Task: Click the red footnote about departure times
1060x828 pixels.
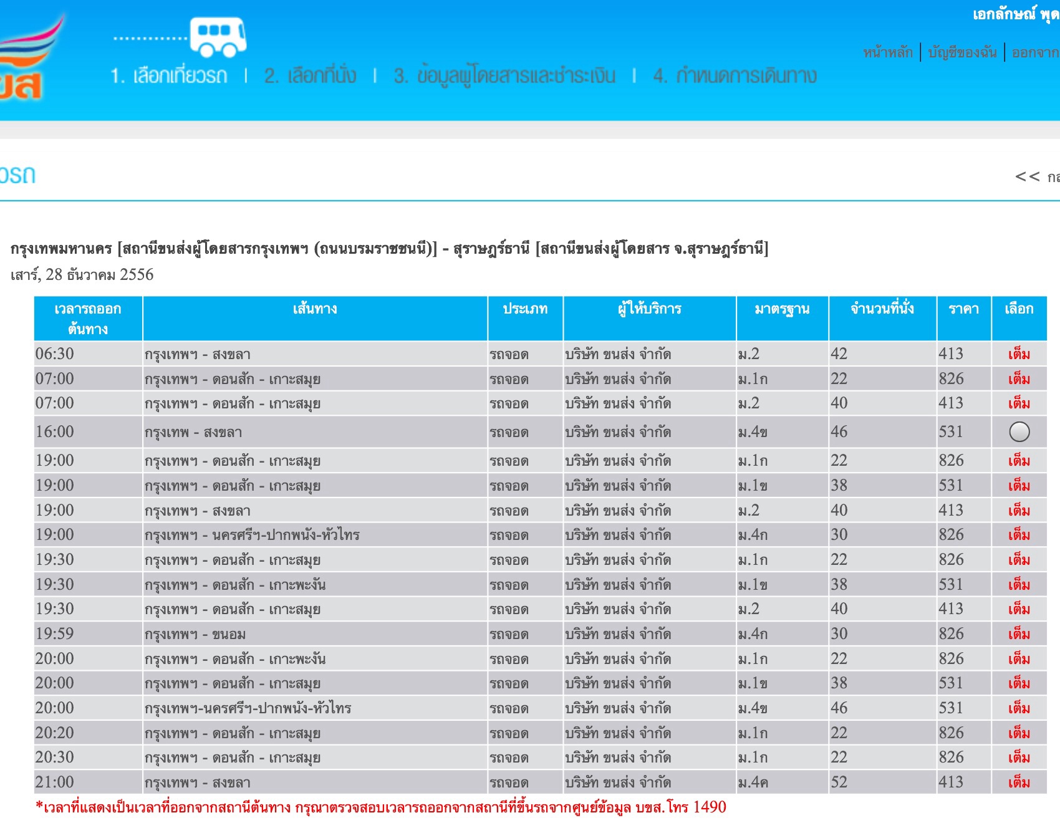Action: [381, 807]
